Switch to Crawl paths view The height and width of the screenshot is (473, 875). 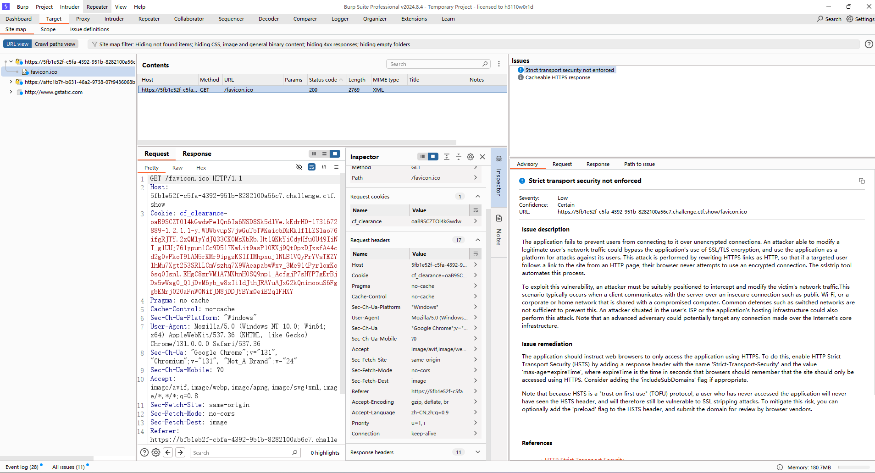[x=55, y=44]
